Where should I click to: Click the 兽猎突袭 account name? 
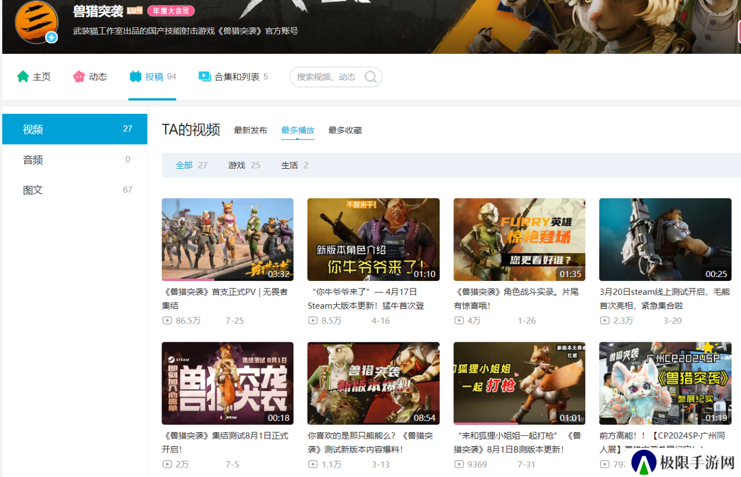tap(98, 11)
